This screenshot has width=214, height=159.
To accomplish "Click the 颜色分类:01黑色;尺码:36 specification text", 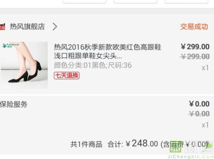I will [x=93, y=65].
